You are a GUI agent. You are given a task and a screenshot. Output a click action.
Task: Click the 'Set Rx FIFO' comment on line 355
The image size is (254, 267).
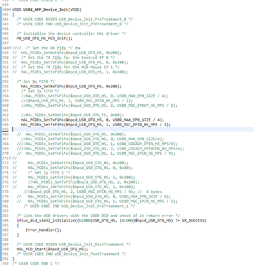pos(35,81)
